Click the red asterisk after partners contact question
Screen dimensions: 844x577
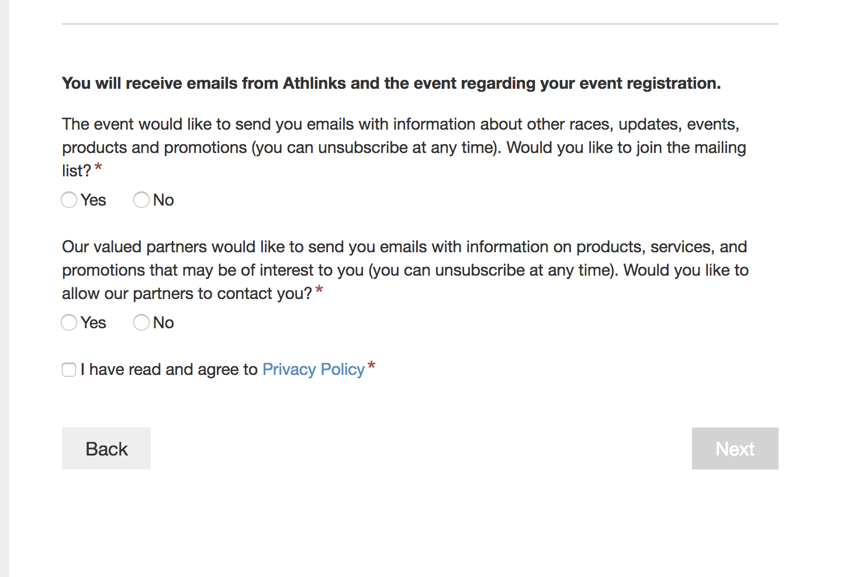(319, 290)
